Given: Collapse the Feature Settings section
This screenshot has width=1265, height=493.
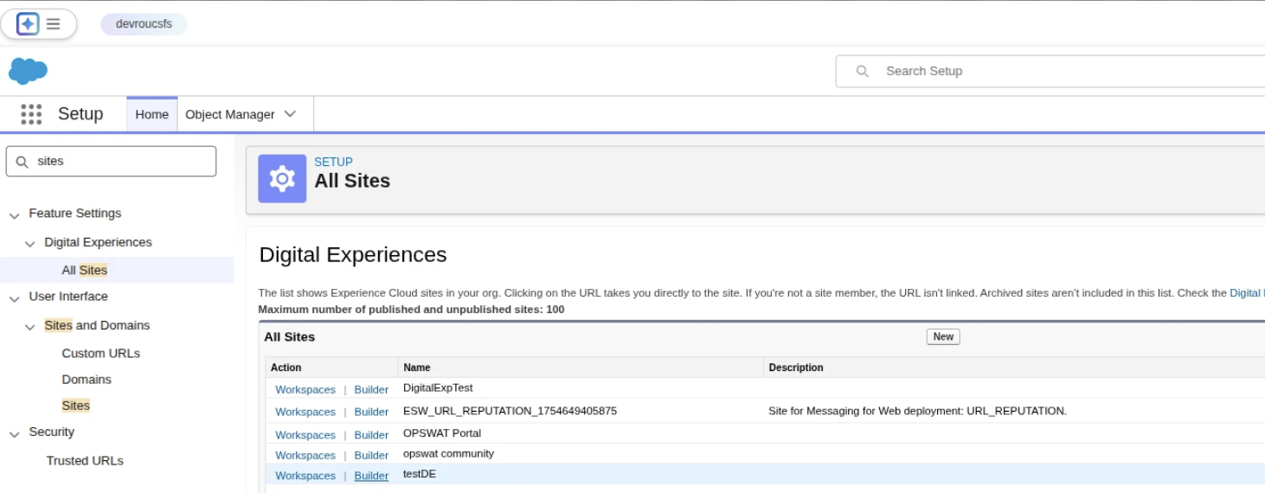Looking at the screenshot, I should point(14,214).
